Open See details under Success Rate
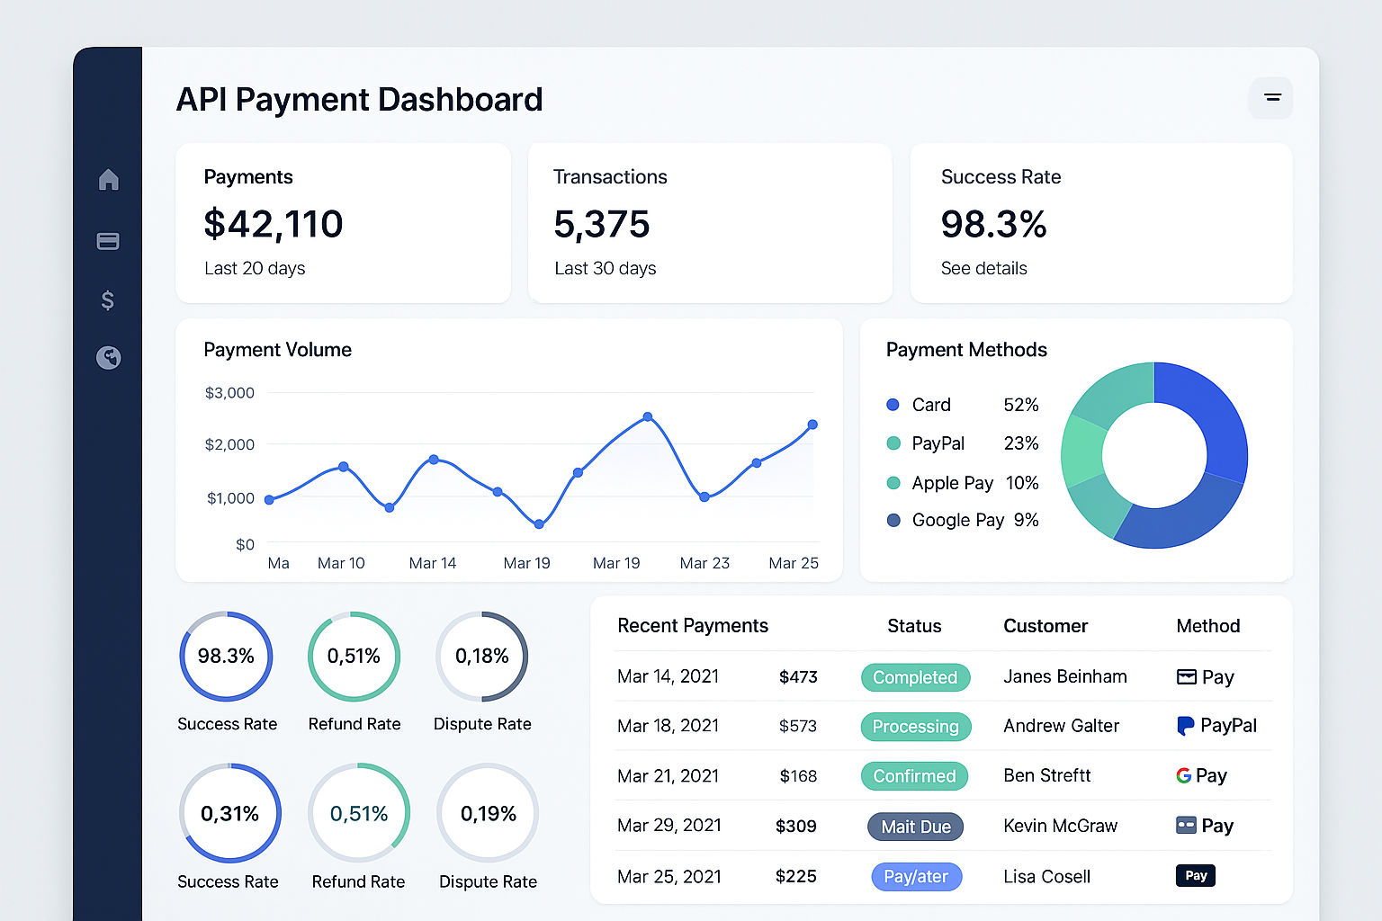Image resolution: width=1382 pixels, height=921 pixels. 984,268
